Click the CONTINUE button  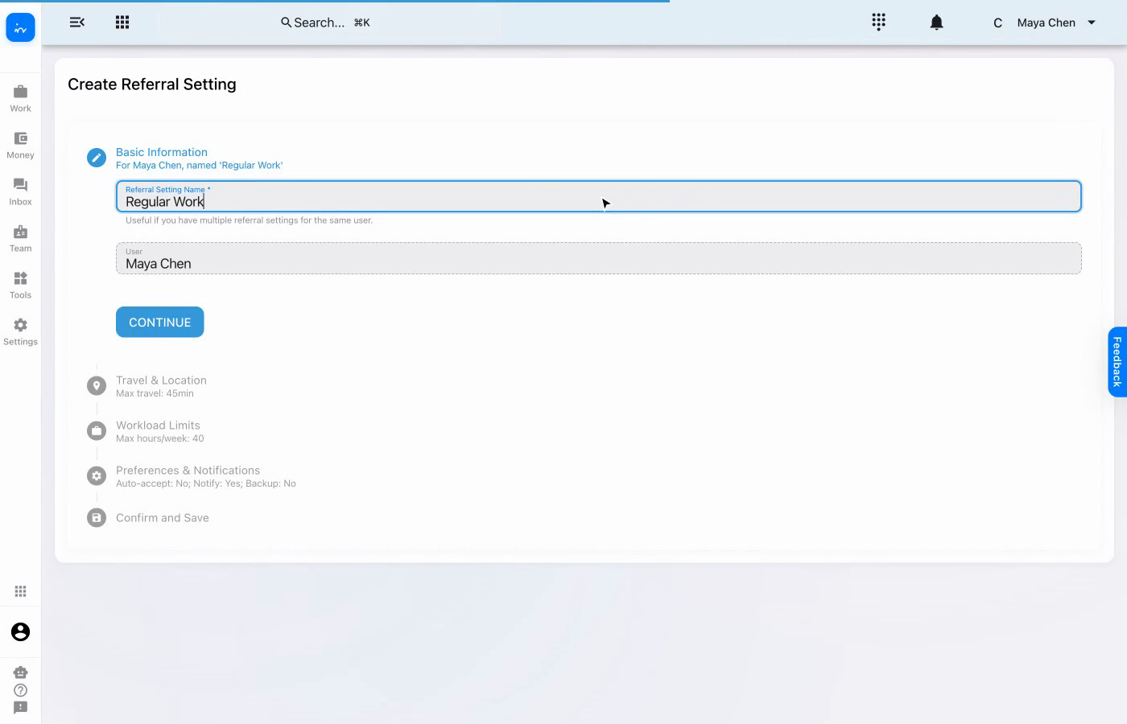(x=159, y=322)
